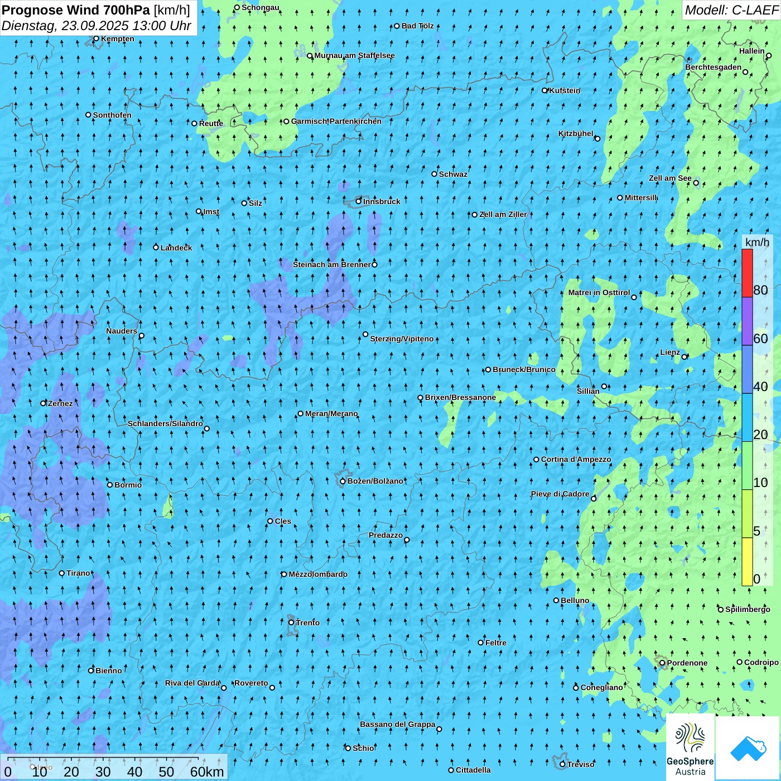The height and width of the screenshot is (781, 781).
Task: Click the Belluno city label
Action: point(575,600)
